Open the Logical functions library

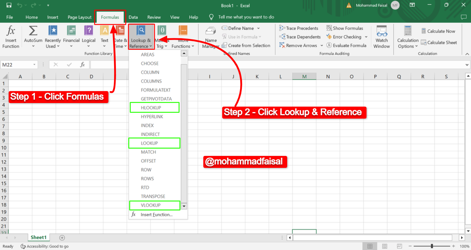click(89, 37)
